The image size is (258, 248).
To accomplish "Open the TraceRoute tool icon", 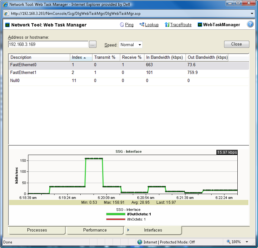I will coord(167,25).
